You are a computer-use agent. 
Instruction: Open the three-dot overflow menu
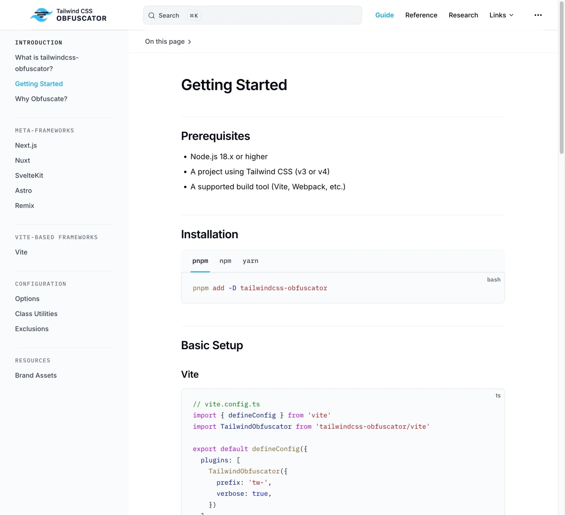point(538,15)
